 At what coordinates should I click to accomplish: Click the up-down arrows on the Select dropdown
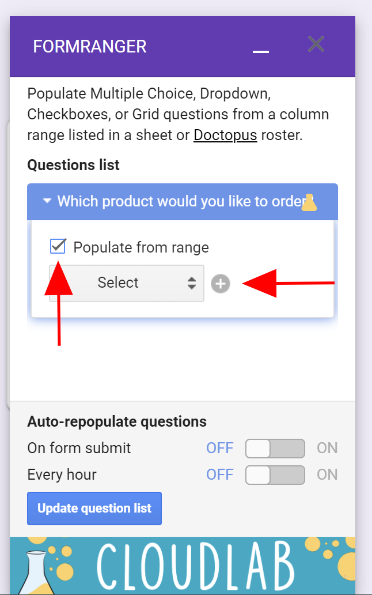pyautogui.click(x=192, y=283)
